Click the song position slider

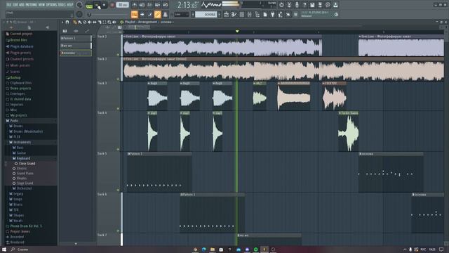coord(108,14)
